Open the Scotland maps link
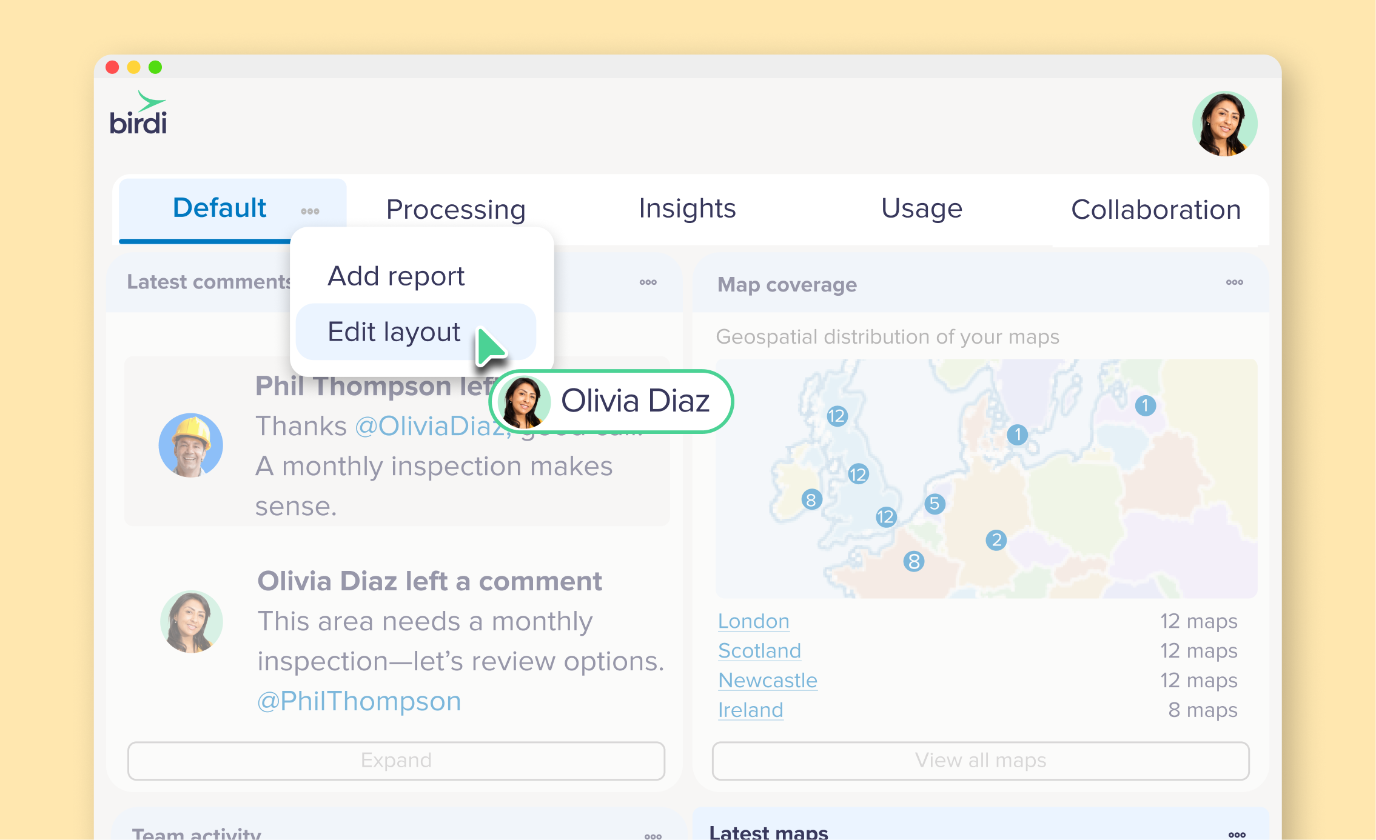The height and width of the screenshot is (840, 1376). coord(759,651)
